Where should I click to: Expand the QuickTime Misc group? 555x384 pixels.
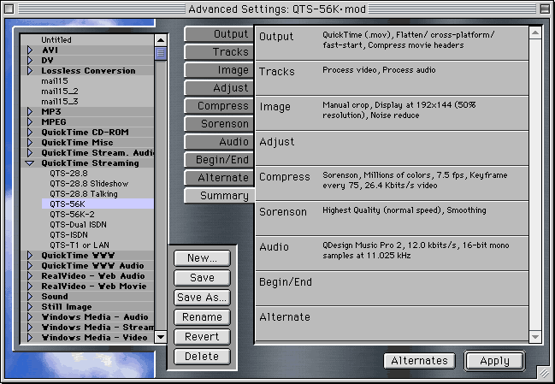[30, 143]
